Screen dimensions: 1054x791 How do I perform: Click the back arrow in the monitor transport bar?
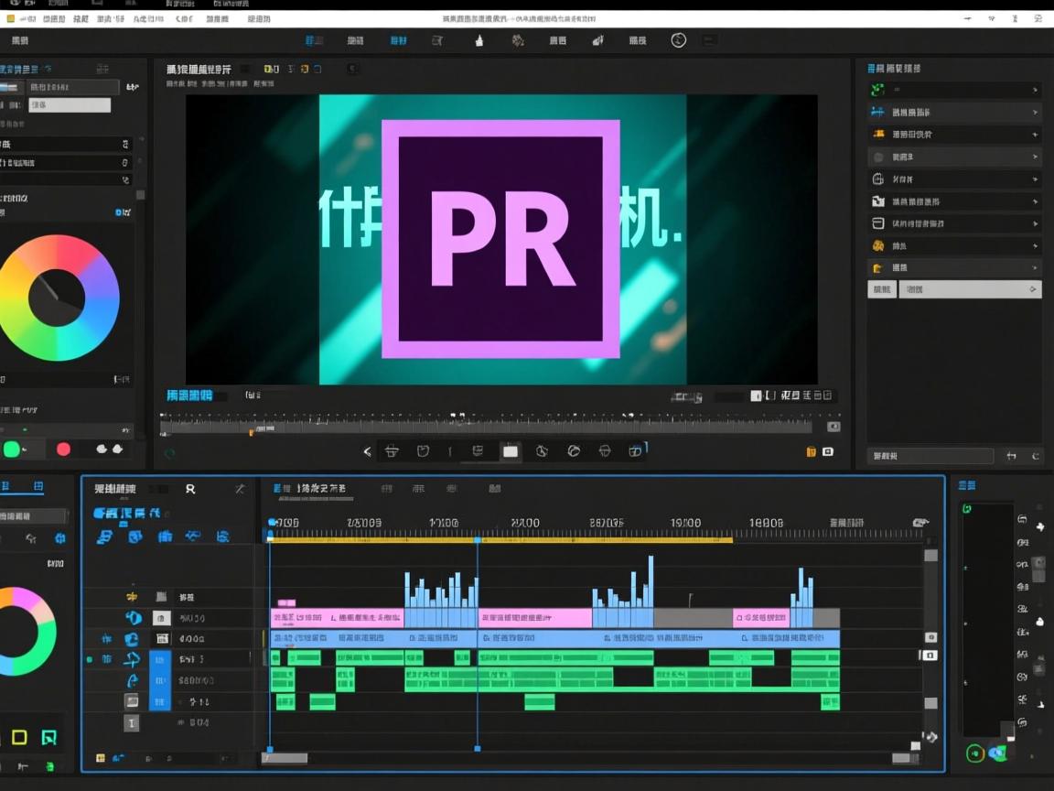pos(368,451)
